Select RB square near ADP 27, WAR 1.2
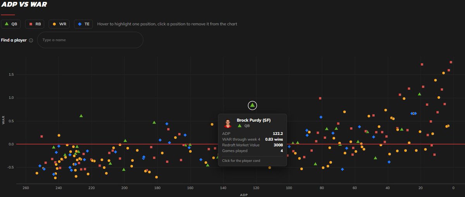Viewport: 465px width, 197px height. tap(409, 88)
